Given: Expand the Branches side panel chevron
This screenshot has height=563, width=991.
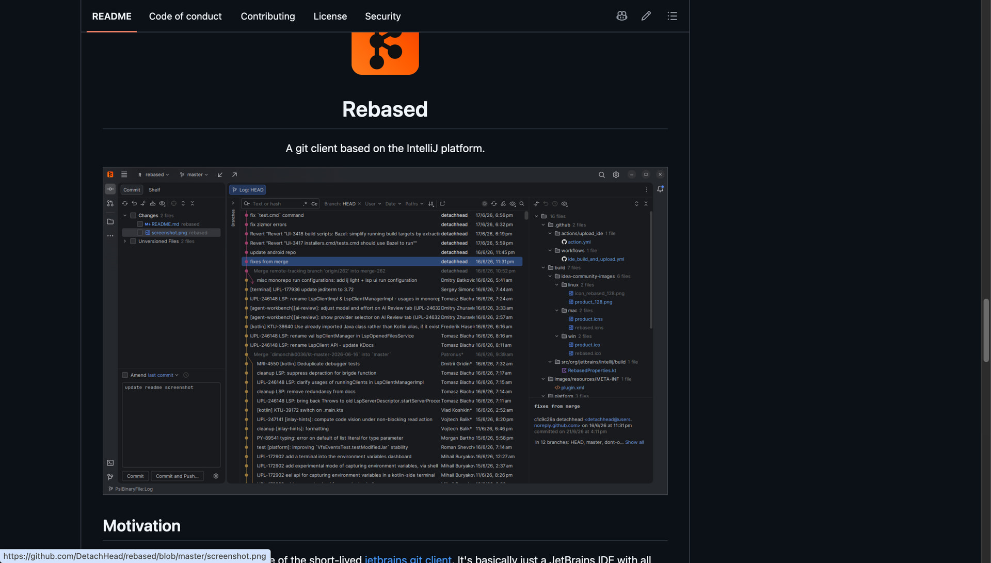Looking at the screenshot, I should point(233,203).
